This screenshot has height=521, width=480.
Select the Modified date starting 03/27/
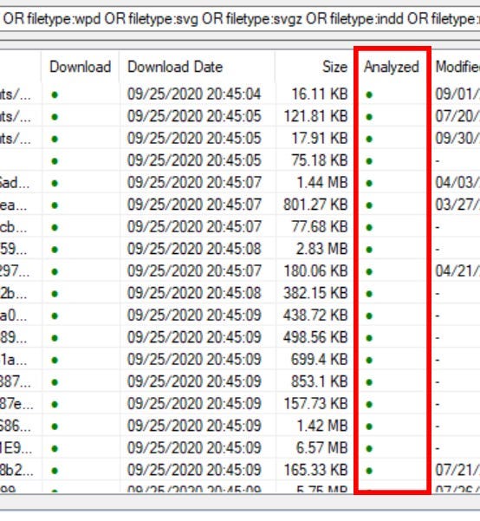(x=457, y=205)
